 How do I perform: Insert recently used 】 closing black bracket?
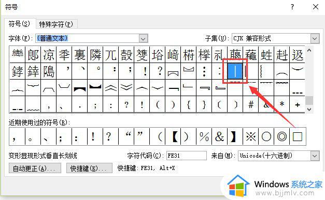coord(235,136)
